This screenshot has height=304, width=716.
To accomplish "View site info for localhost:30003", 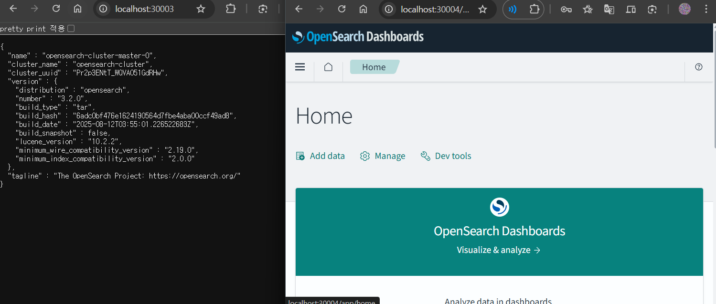I will tap(104, 9).
